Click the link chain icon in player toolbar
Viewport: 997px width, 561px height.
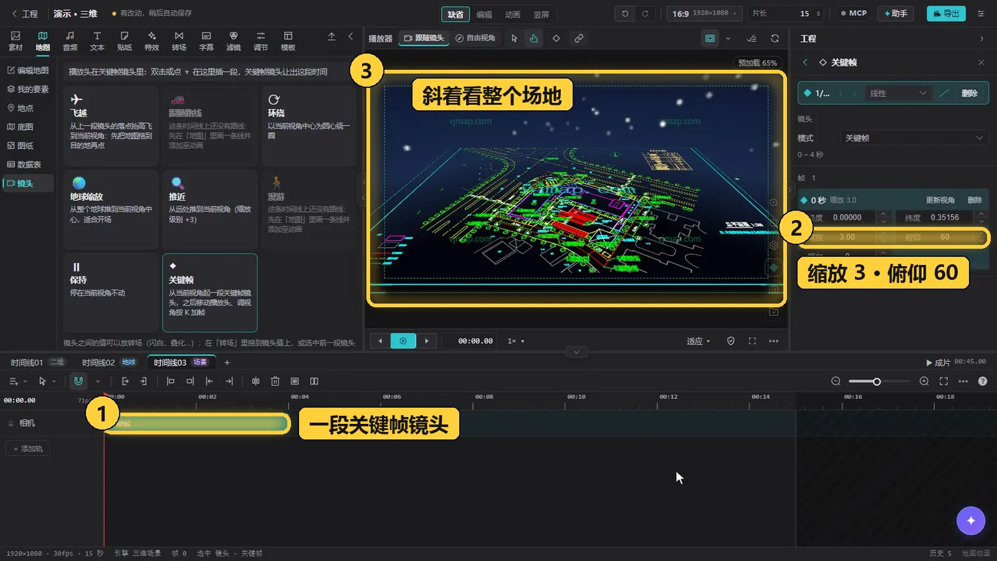579,39
